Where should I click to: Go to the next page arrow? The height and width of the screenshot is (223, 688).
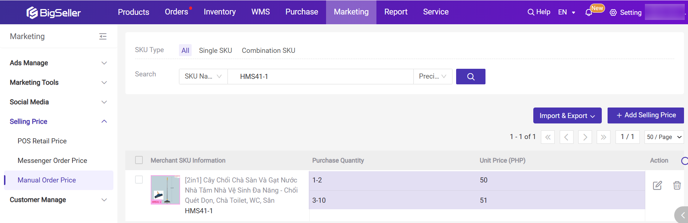click(585, 137)
